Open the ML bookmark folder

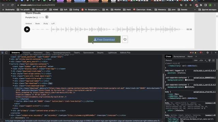(x=106, y=9)
